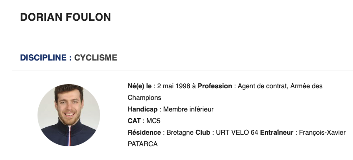Click the bold Club label

tap(203, 133)
